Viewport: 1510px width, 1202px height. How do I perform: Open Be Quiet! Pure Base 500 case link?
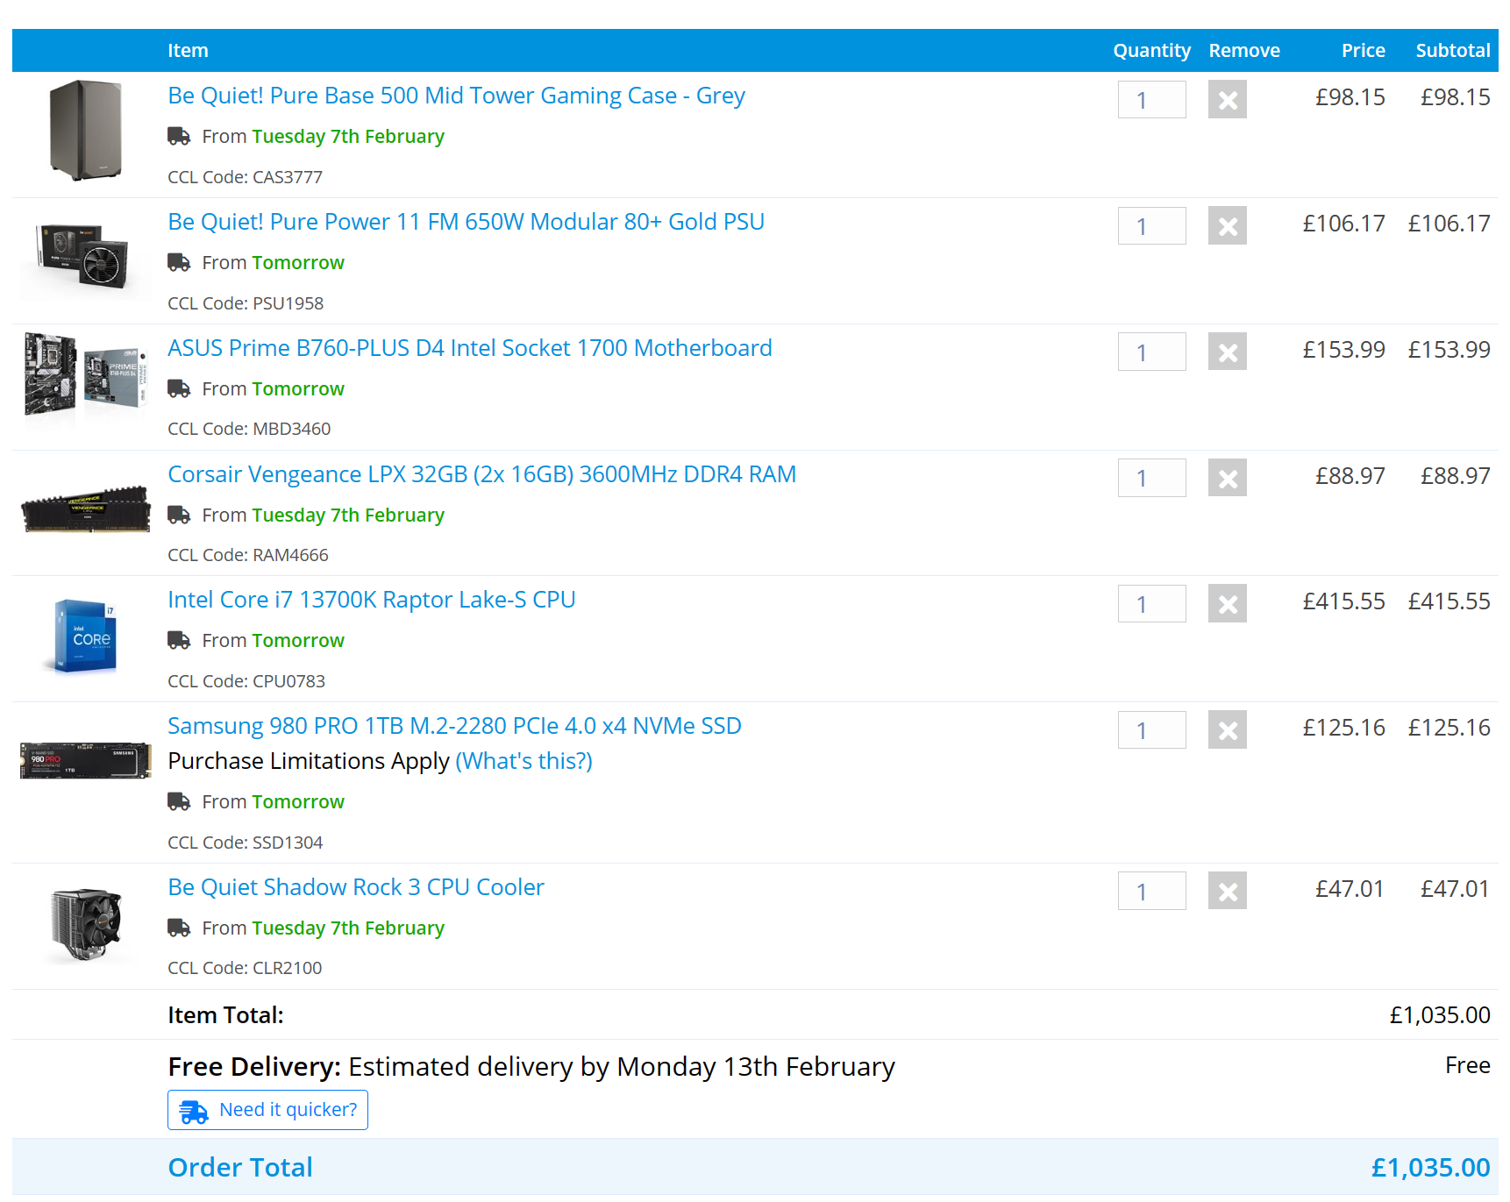pos(456,96)
